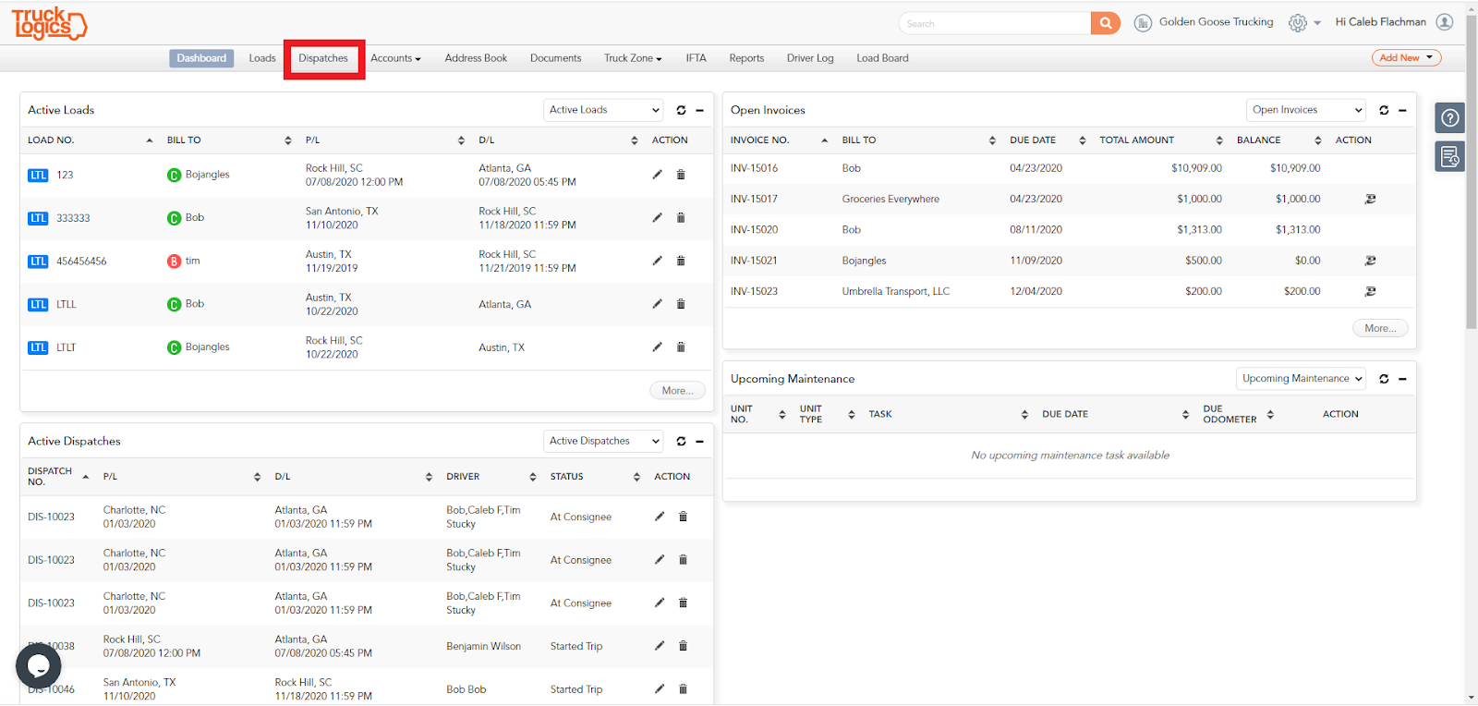Screen dimensions: 1478x706
Task: Click the Golden Goose Trucking company icon
Action: [1143, 23]
